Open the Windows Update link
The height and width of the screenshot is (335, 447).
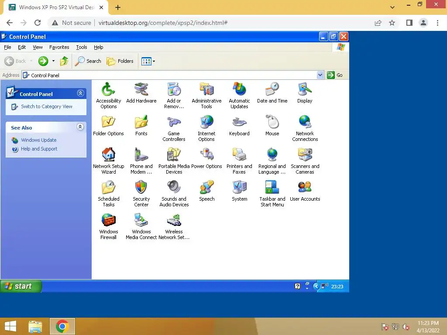click(x=39, y=140)
